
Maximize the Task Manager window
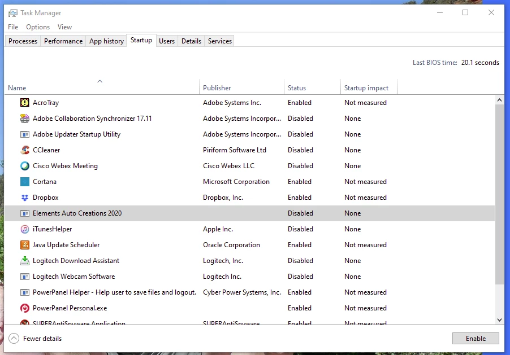coord(465,12)
